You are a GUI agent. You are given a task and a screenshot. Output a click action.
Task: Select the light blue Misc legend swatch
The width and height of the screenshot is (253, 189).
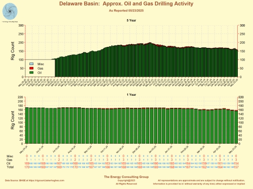coord(31,64)
